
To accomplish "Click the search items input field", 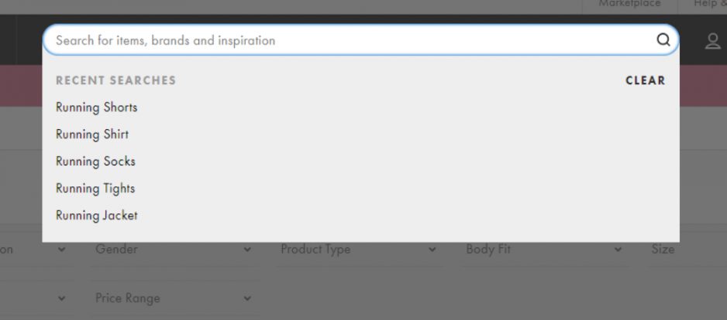I will [349, 40].
